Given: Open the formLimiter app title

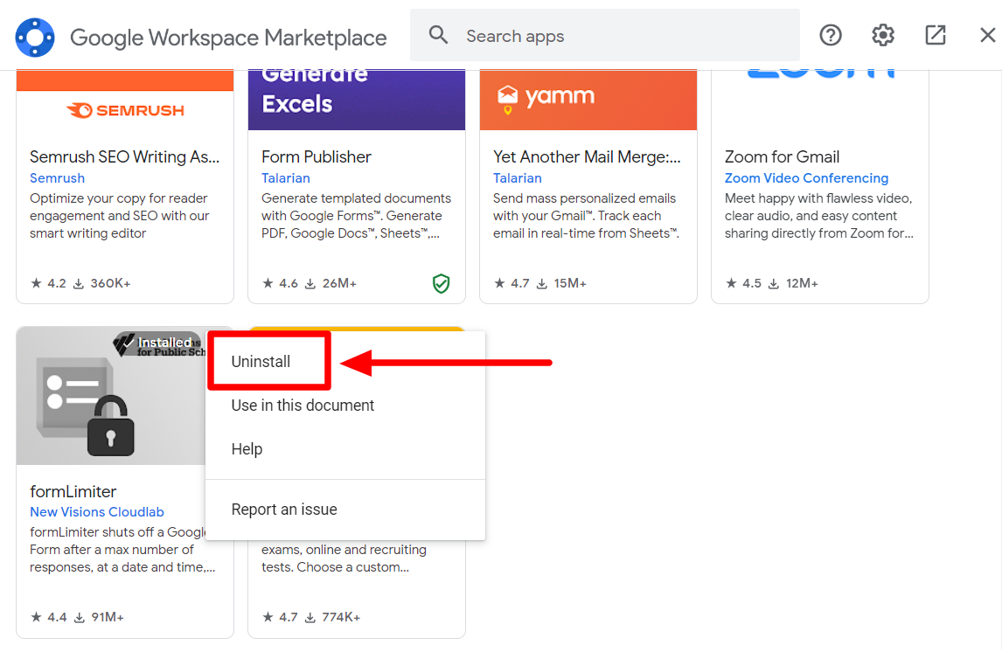Looking at the screenshot, I should (x=73, y=492).
